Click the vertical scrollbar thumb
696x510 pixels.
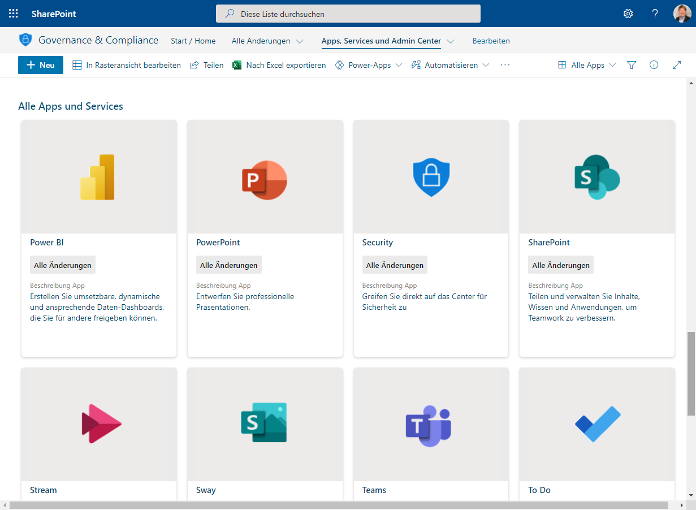tap(691, 374)
